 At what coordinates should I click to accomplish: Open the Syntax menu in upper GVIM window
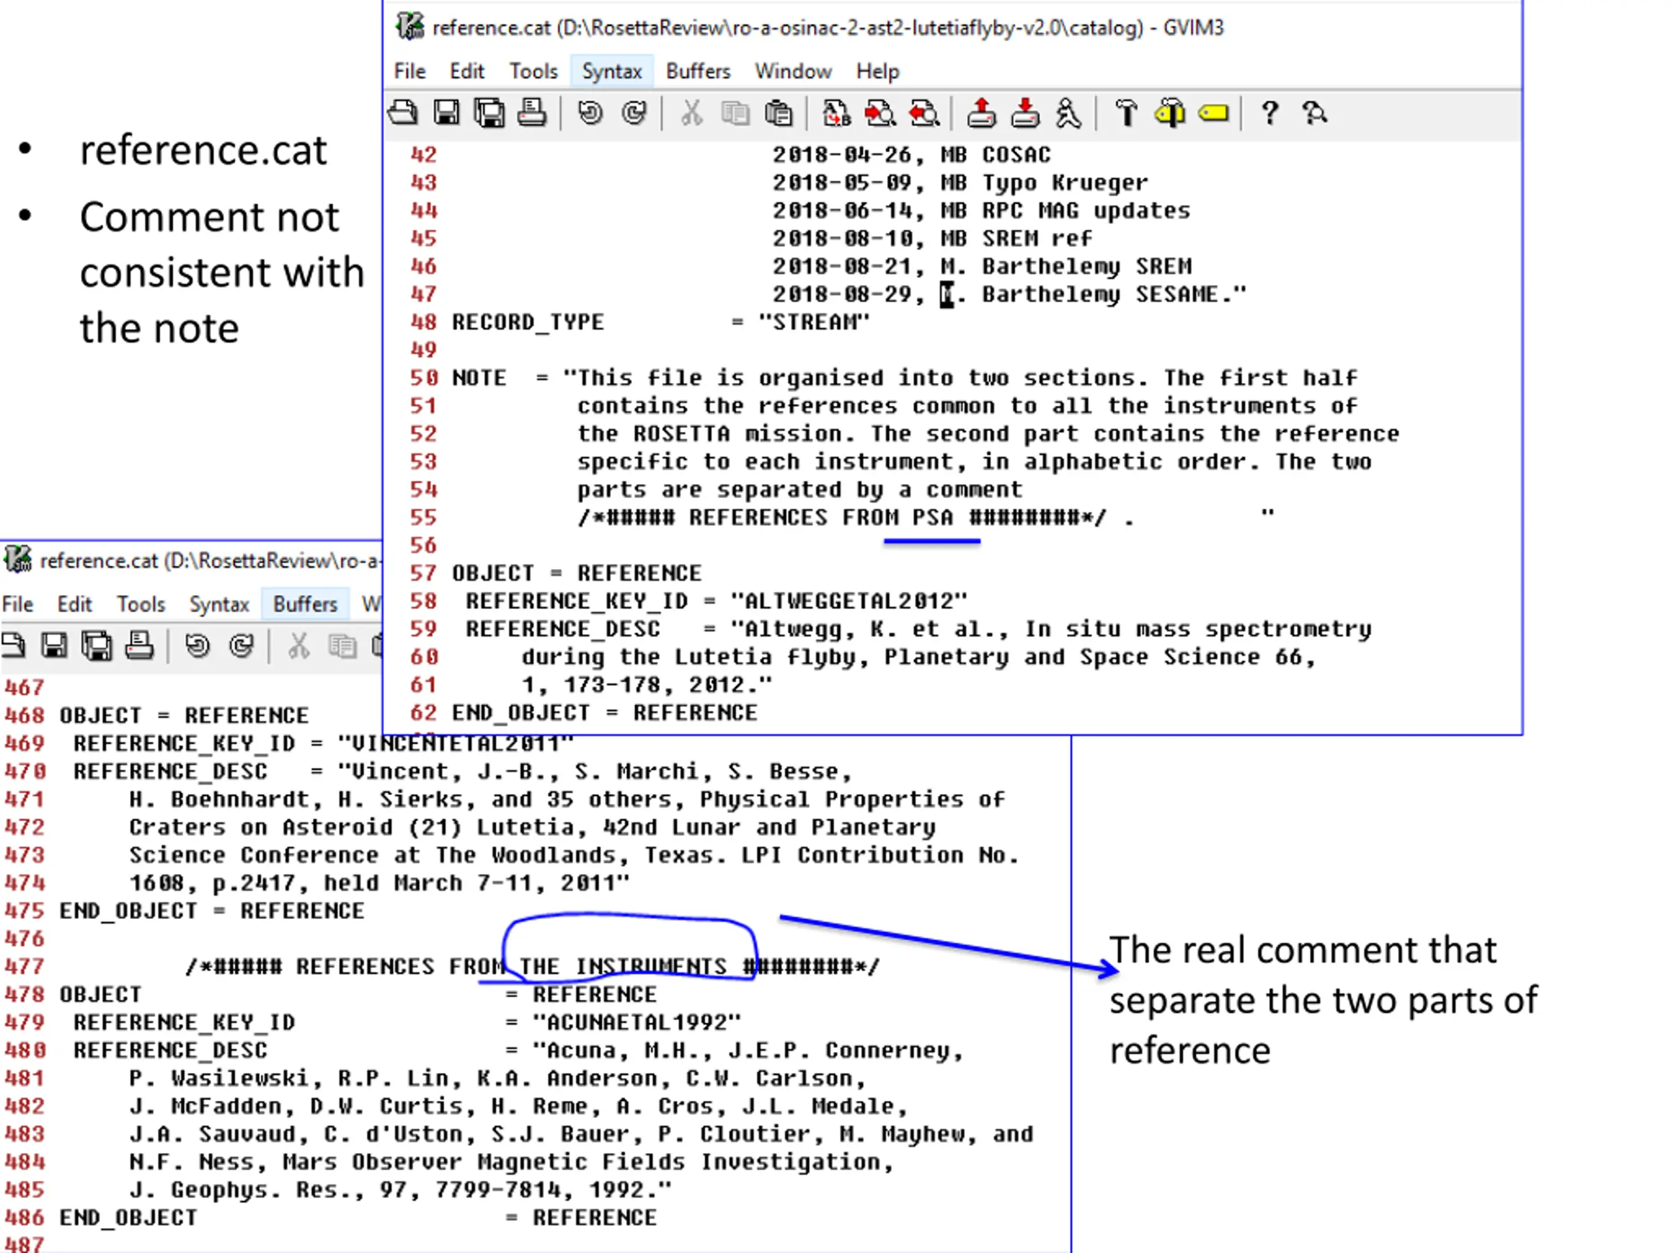coord(612,72)
